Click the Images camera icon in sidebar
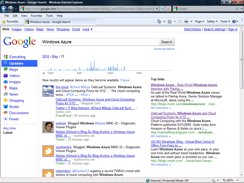 coord(5,82)
